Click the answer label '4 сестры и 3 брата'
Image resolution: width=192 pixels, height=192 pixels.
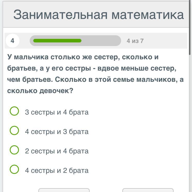pyautogui.click(x=57, y=132)
